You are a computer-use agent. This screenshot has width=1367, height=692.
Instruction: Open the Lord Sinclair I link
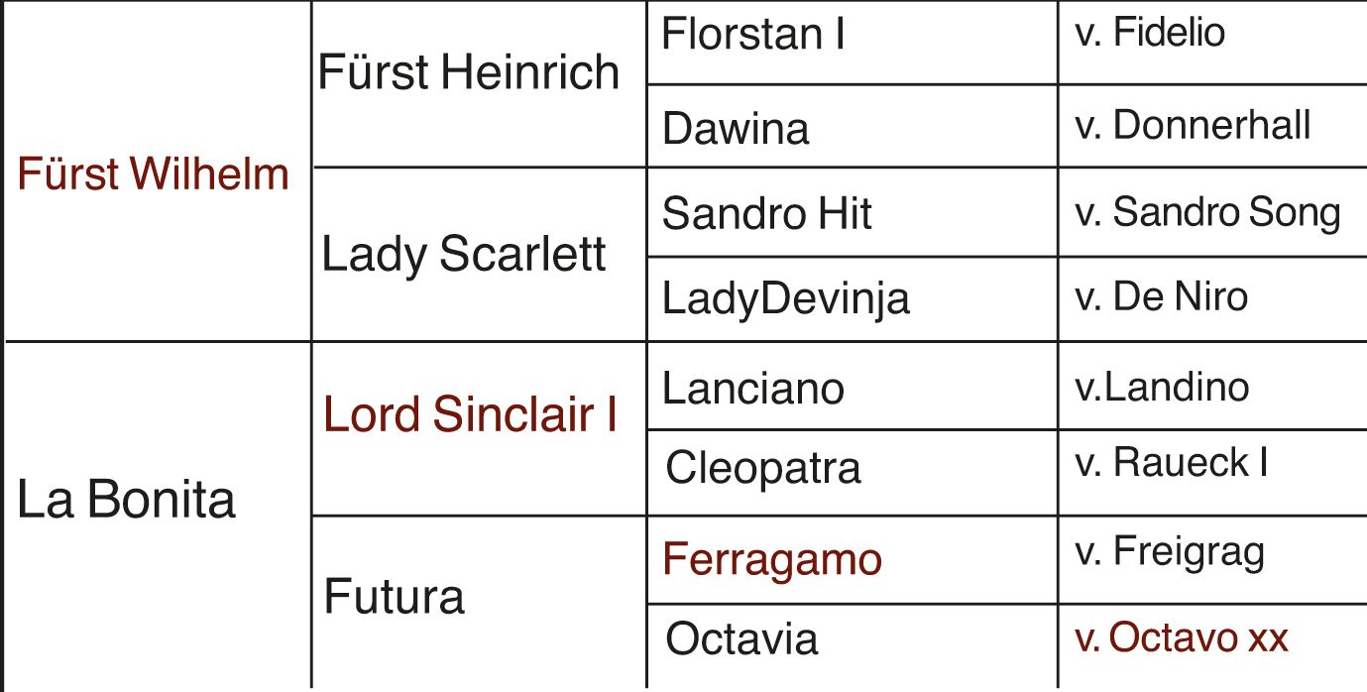[x=471, y=416]
